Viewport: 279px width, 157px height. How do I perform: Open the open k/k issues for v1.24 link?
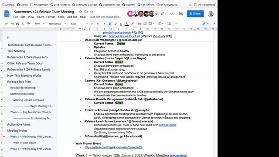click(124, 36)
